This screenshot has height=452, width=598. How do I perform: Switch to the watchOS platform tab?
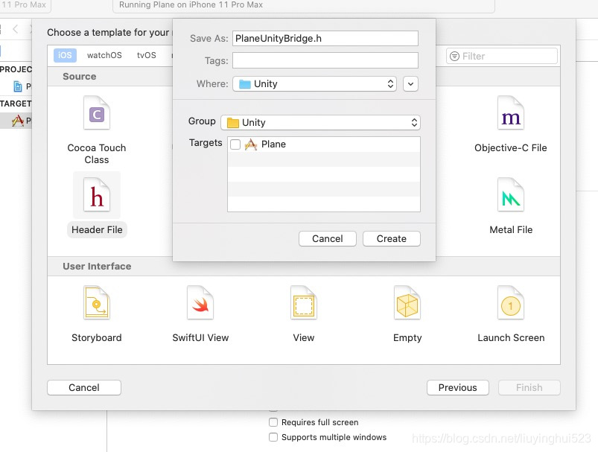click(104, 55)
